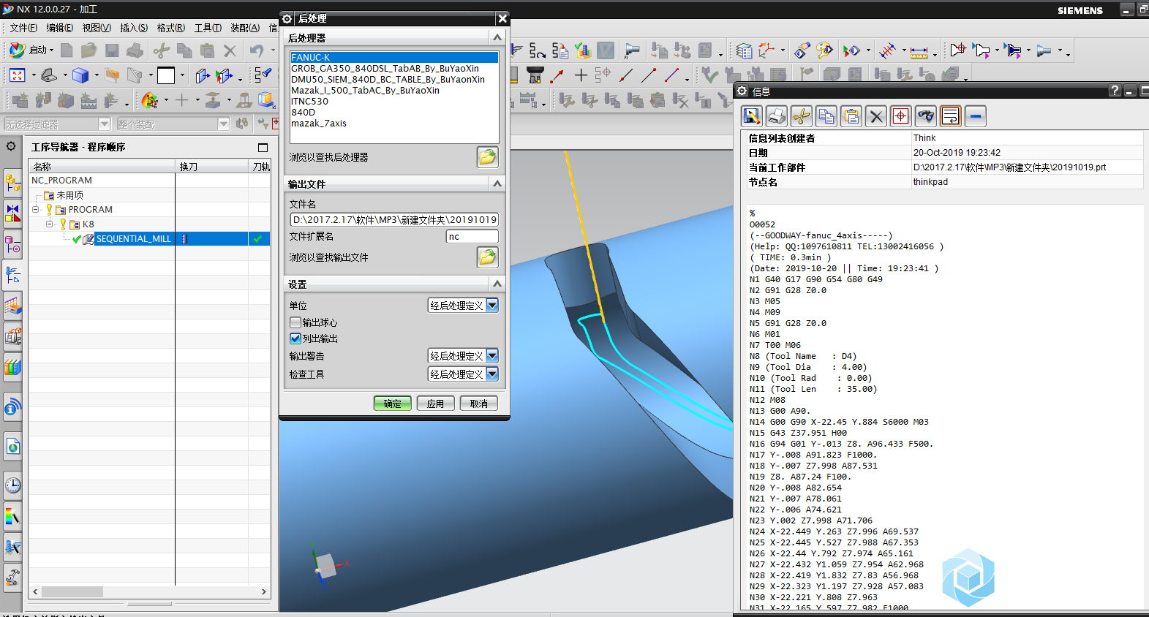
Task: Open the 编辑(E) menu
Action: (60, 28)
